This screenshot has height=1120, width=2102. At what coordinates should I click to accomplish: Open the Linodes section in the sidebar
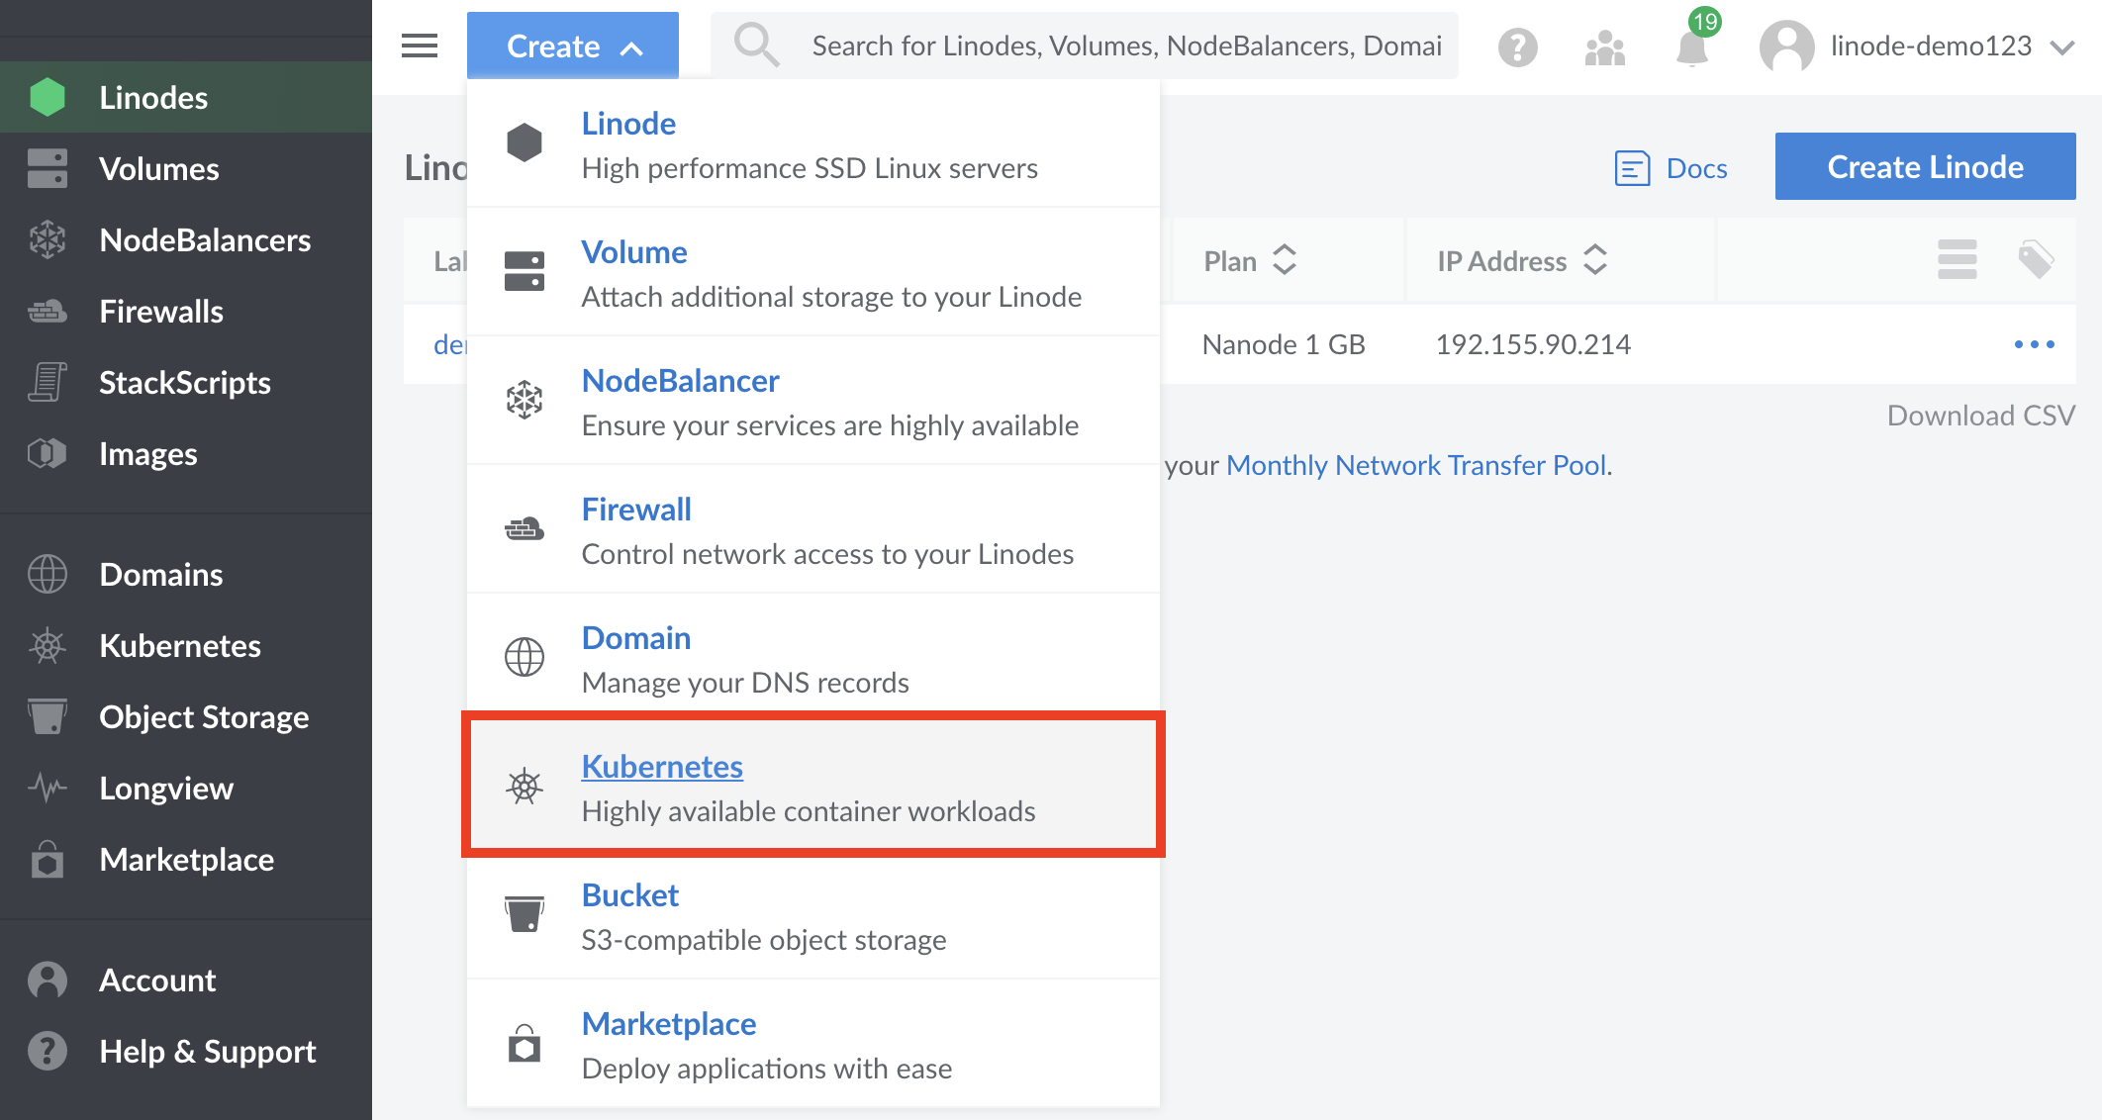[x=153, y=97]
